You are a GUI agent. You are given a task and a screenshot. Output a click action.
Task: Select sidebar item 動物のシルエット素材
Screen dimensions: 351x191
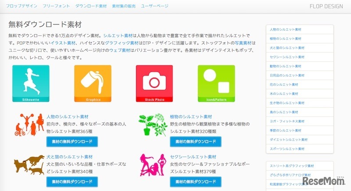[300, 66]
